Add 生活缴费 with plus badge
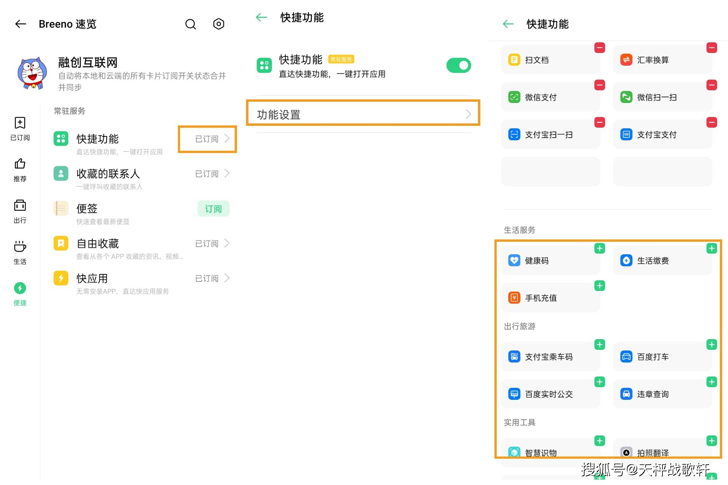The image size is (728, 485). click(x=711, y=249)
